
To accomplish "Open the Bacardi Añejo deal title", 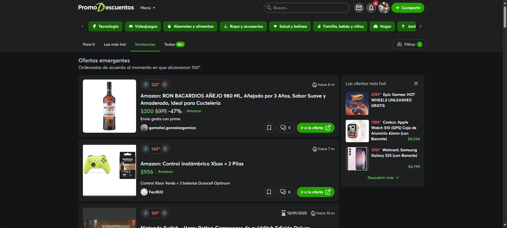I will [233, 99].
